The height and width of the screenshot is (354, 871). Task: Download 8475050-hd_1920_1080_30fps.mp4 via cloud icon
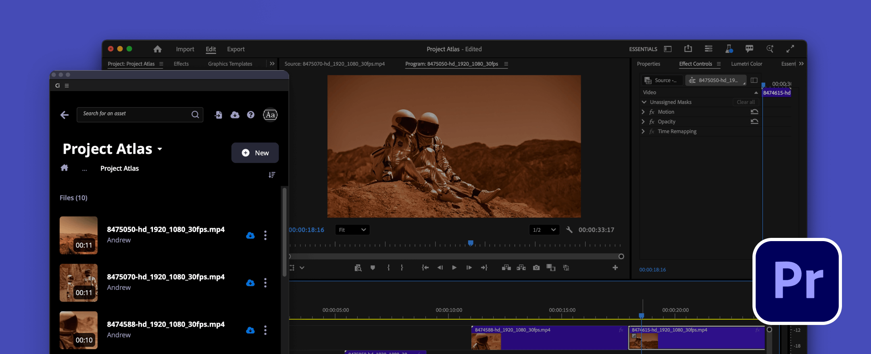click(250, 235)
